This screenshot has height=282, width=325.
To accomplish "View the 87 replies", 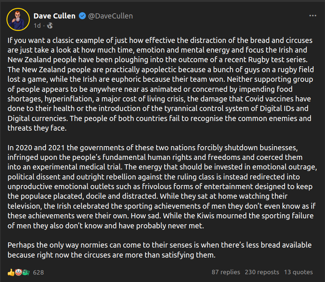I will (x=226, y=272).
